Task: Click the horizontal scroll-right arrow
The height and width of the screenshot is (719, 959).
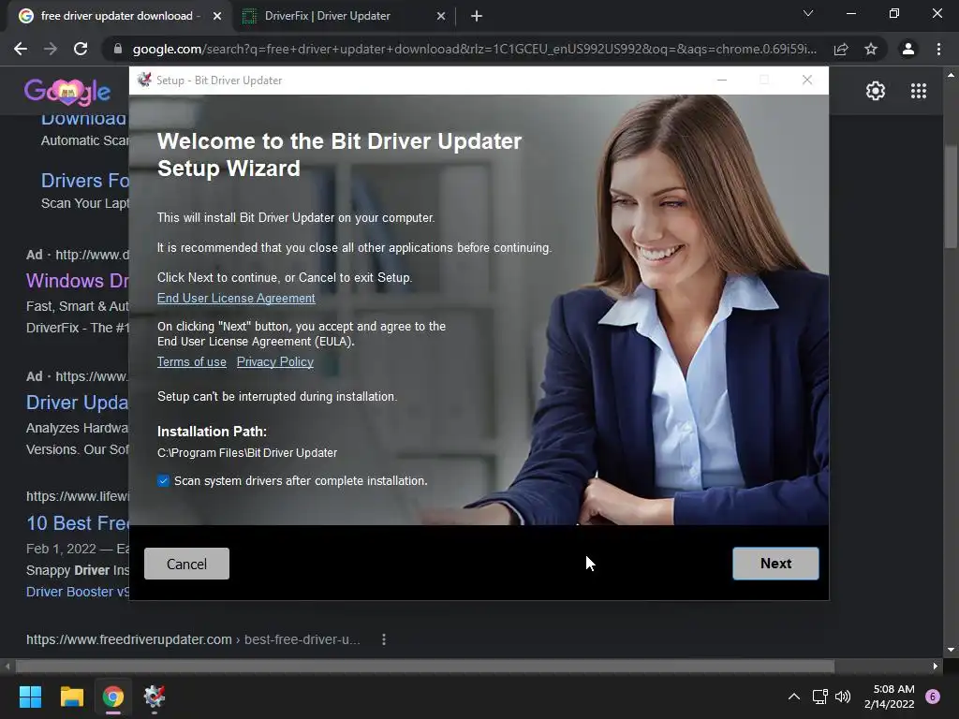Action: click(936, 666)
